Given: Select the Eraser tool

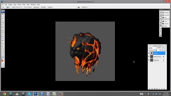Looking at the screenshot, I should (3, 34).
